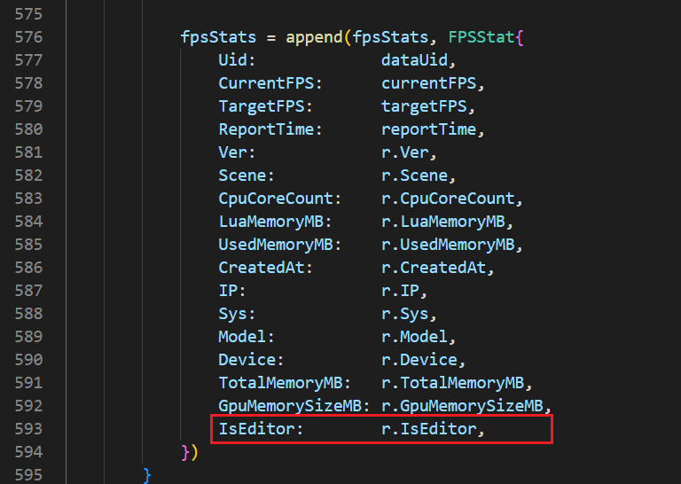Click the ReportTime field name

[266, 129]
